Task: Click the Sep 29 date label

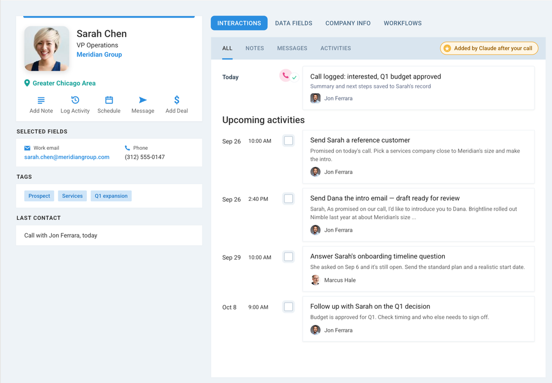Action: tap(231, 257)
